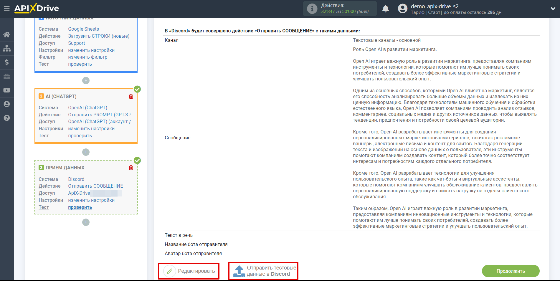
Task: Click the green Продолжить button
Action: pos(511,271)
